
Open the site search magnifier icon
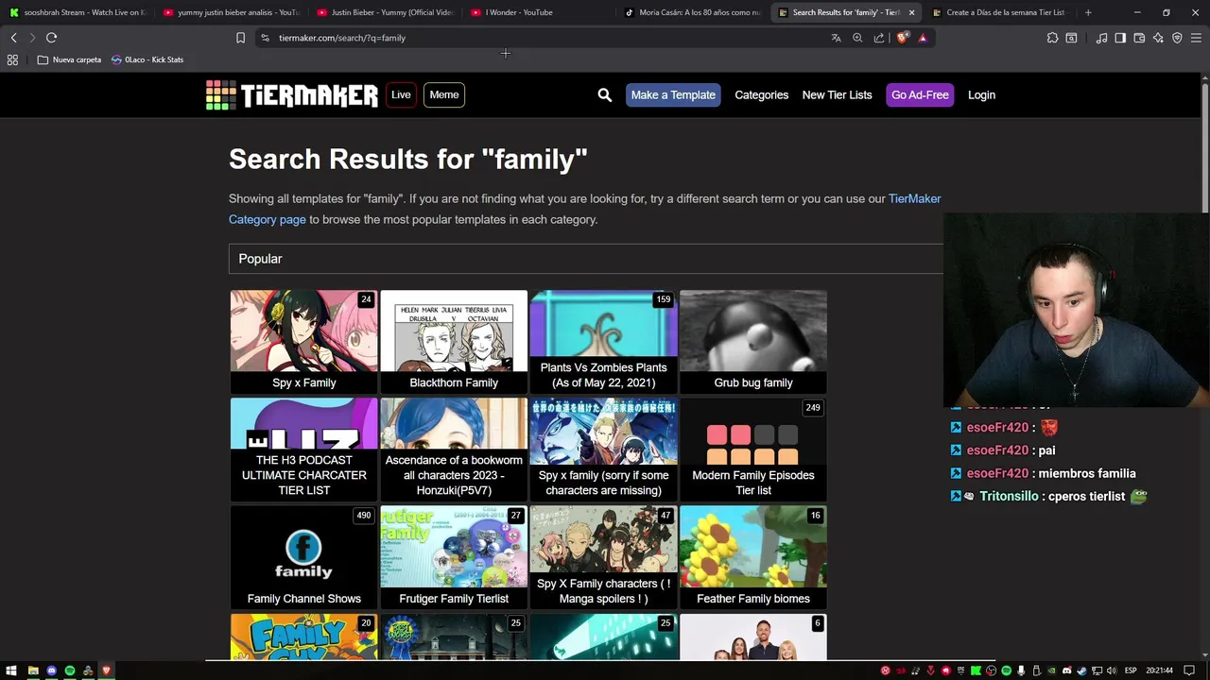click(x=605, y=94)
